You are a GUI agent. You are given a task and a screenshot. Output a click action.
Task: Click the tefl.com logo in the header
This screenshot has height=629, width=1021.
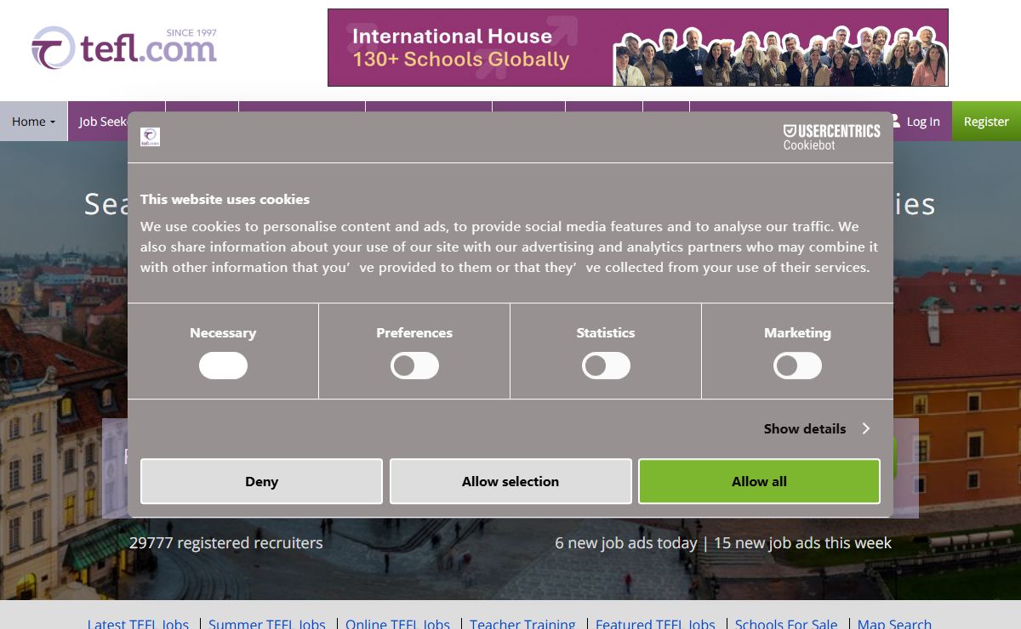[x=124, y=48]
